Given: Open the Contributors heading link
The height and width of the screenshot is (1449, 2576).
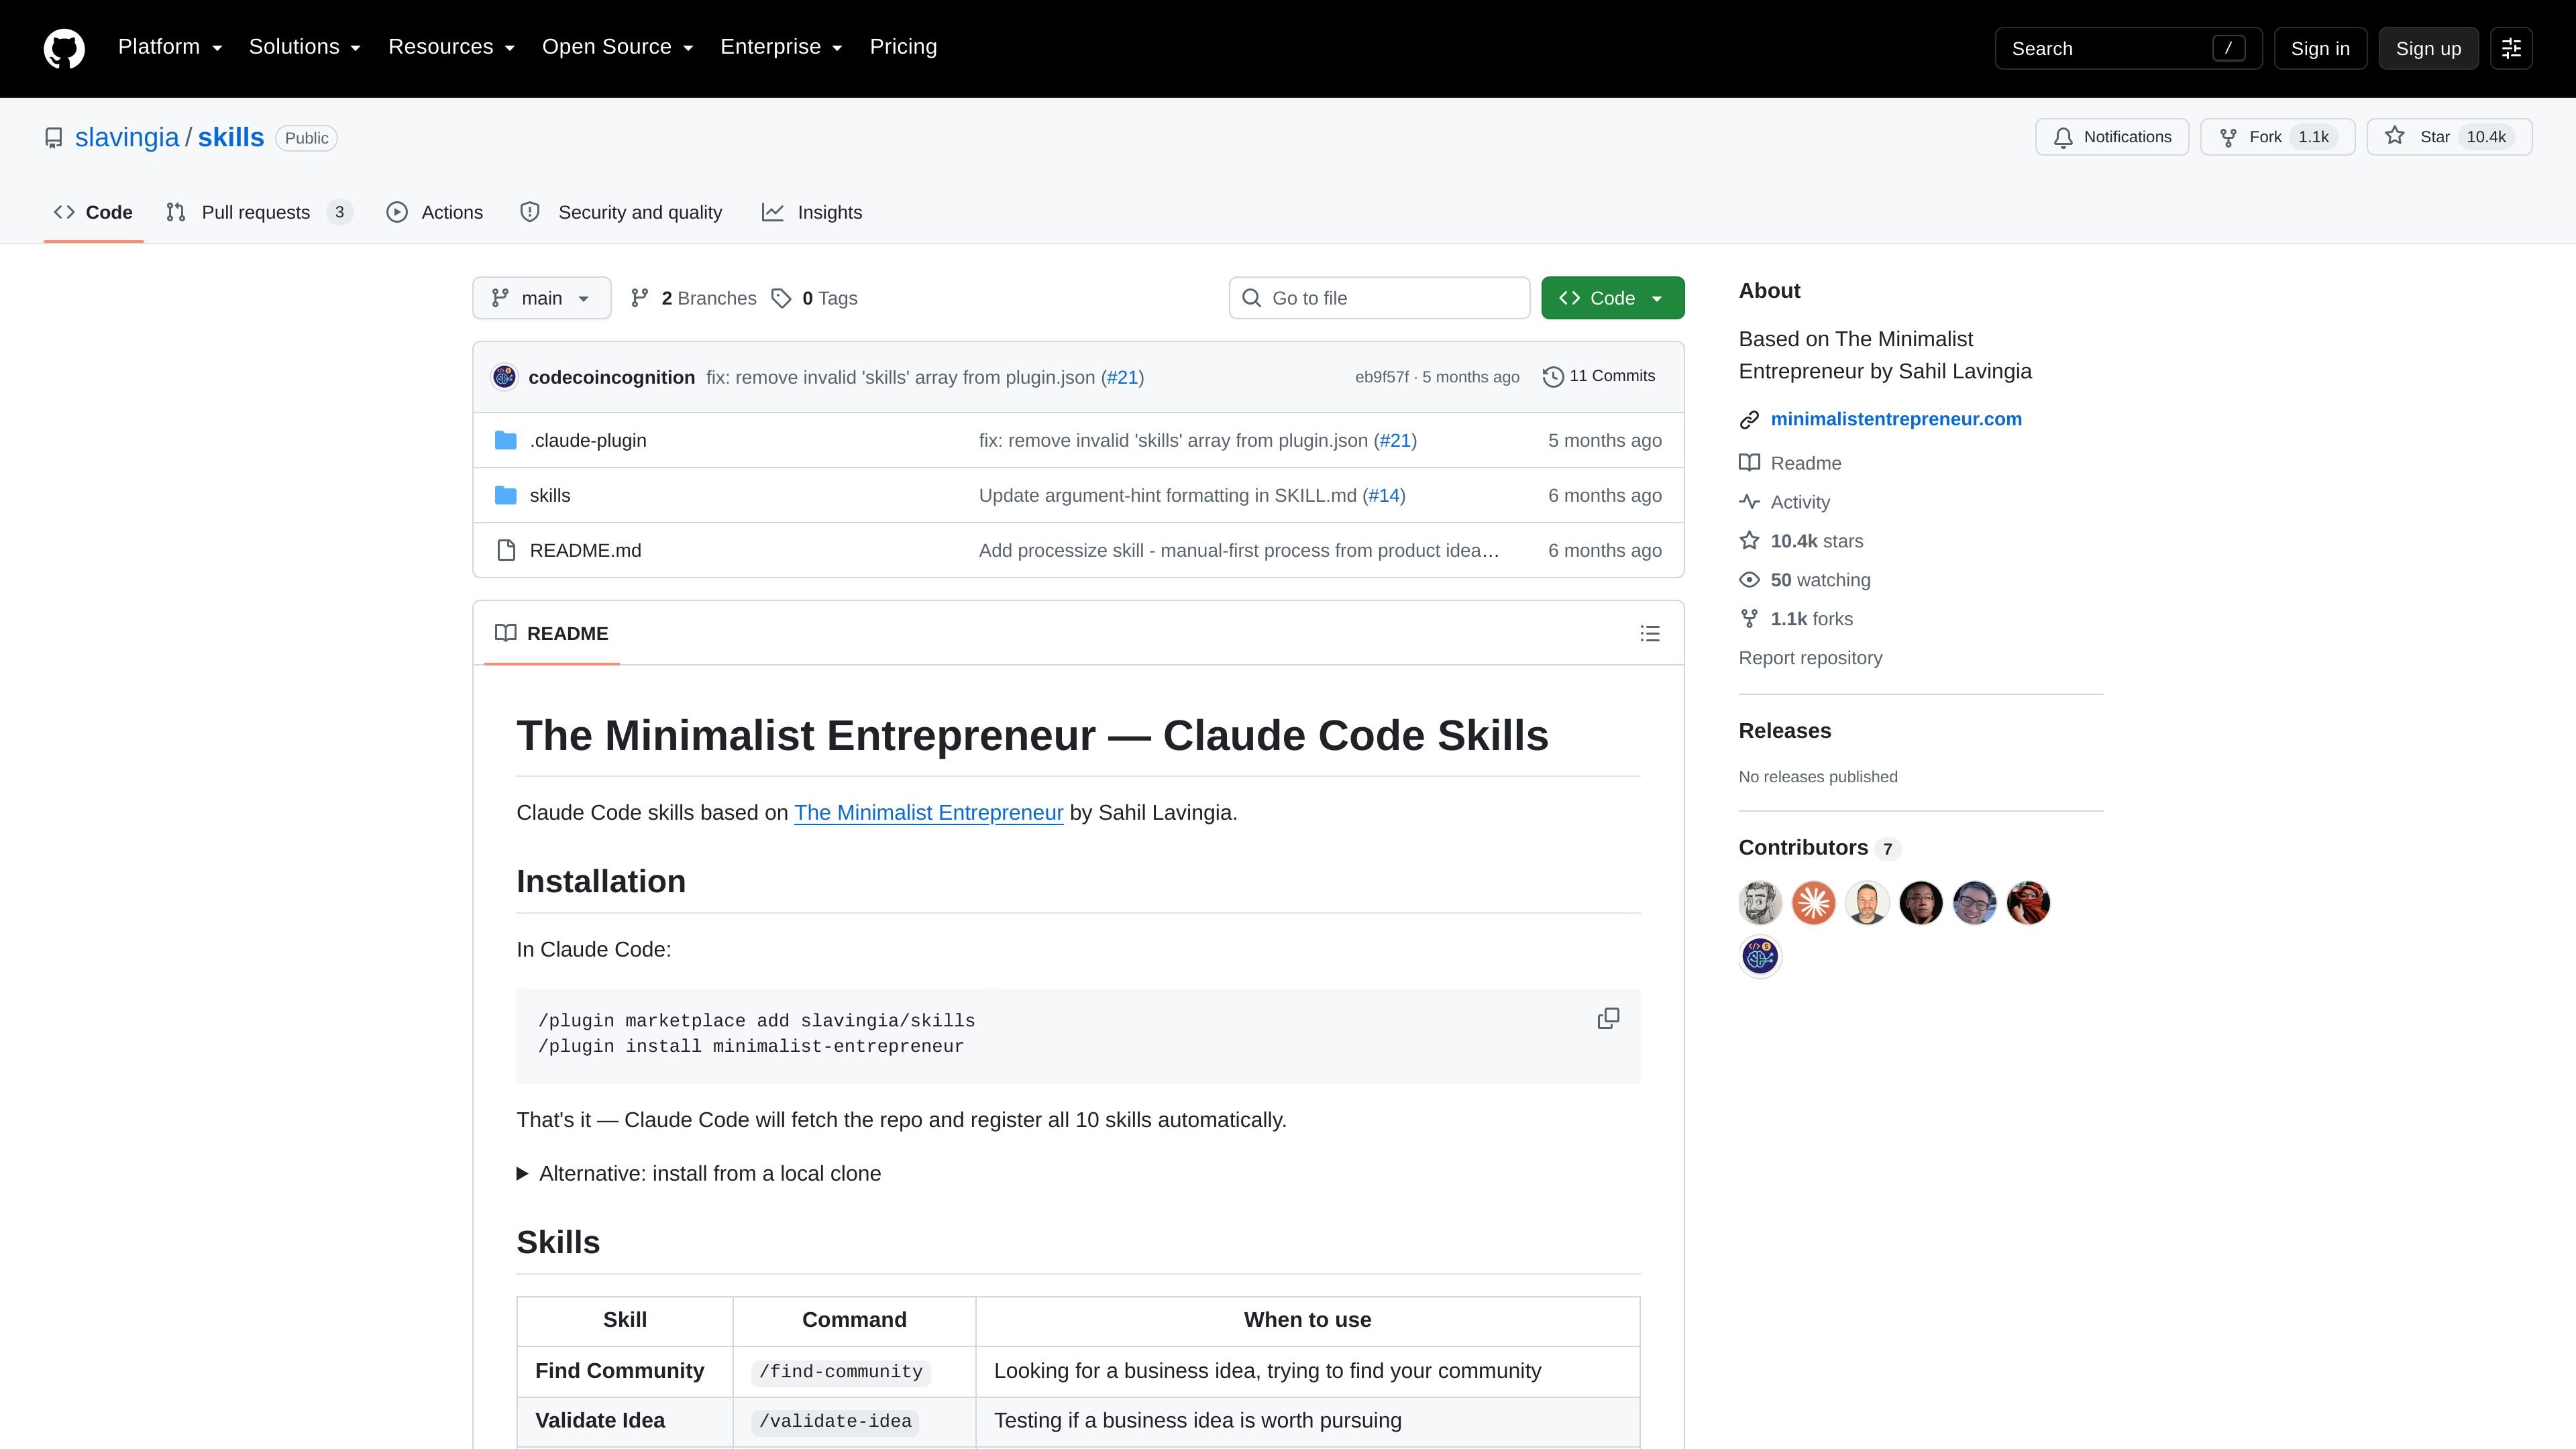Looking at the screenshot, I should click(1819, 848).
